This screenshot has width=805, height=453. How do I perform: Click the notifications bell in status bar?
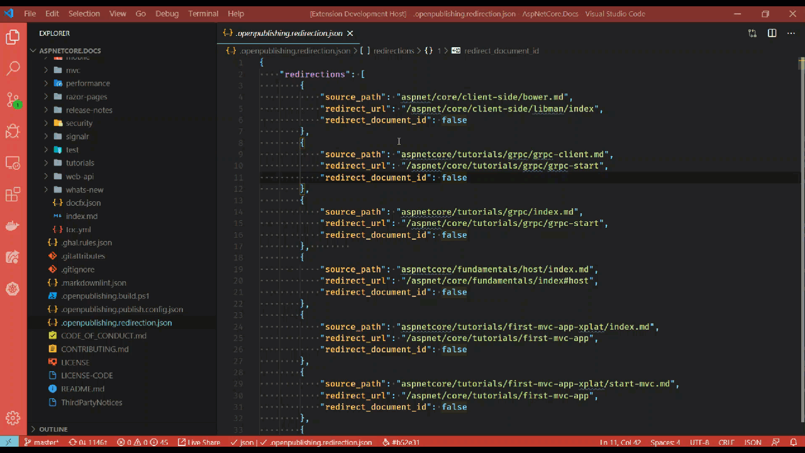click(x=794, y=442)
